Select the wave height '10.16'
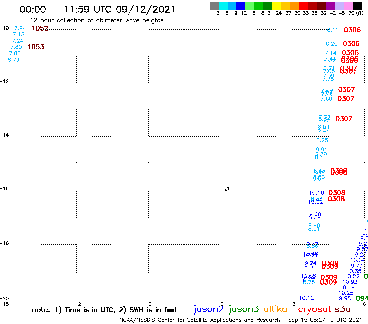 pos(317,193)
